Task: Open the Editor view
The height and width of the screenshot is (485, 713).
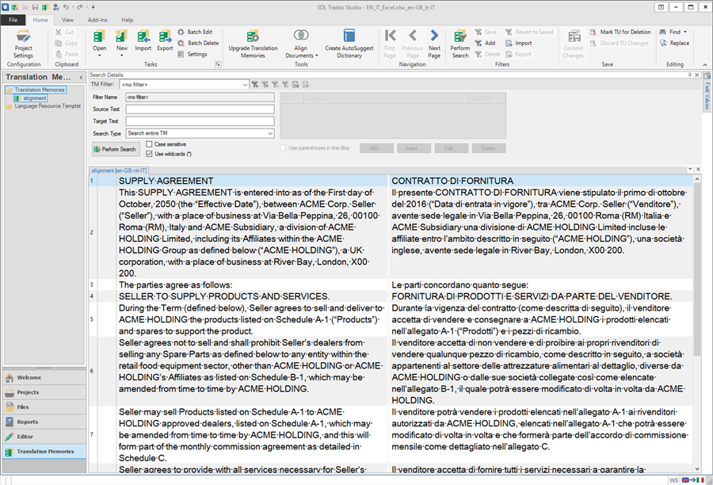Action: coord(44,437)
